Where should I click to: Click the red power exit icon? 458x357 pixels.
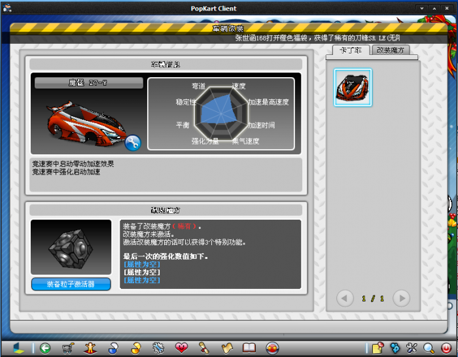pyautogui.click(x=446, y=348)
